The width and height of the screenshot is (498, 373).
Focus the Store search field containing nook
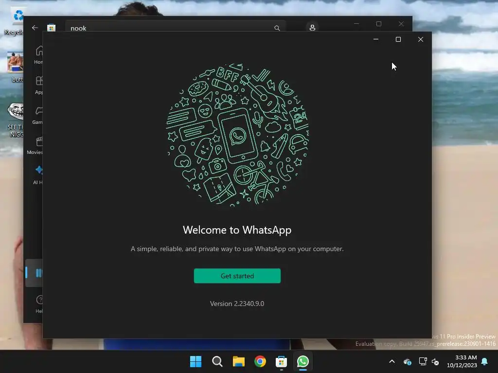pos(175,27)
